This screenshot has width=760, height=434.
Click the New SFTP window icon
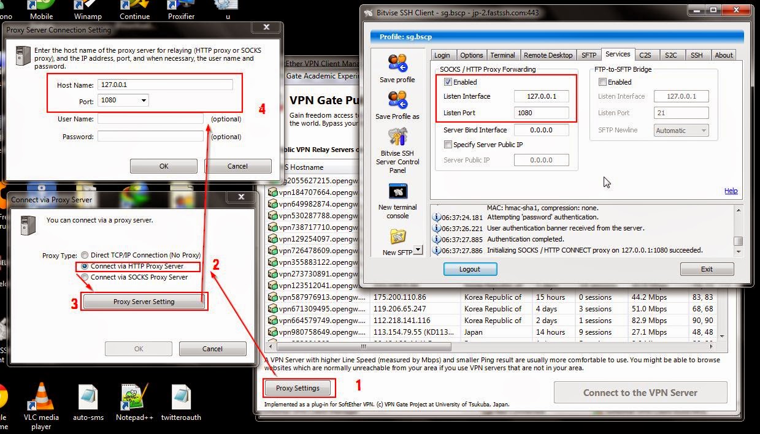[397, 237]
